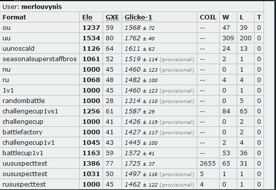276x190 pixels.
Task: Click Elo value 1534 for uu
Action: tap(91, 38)
